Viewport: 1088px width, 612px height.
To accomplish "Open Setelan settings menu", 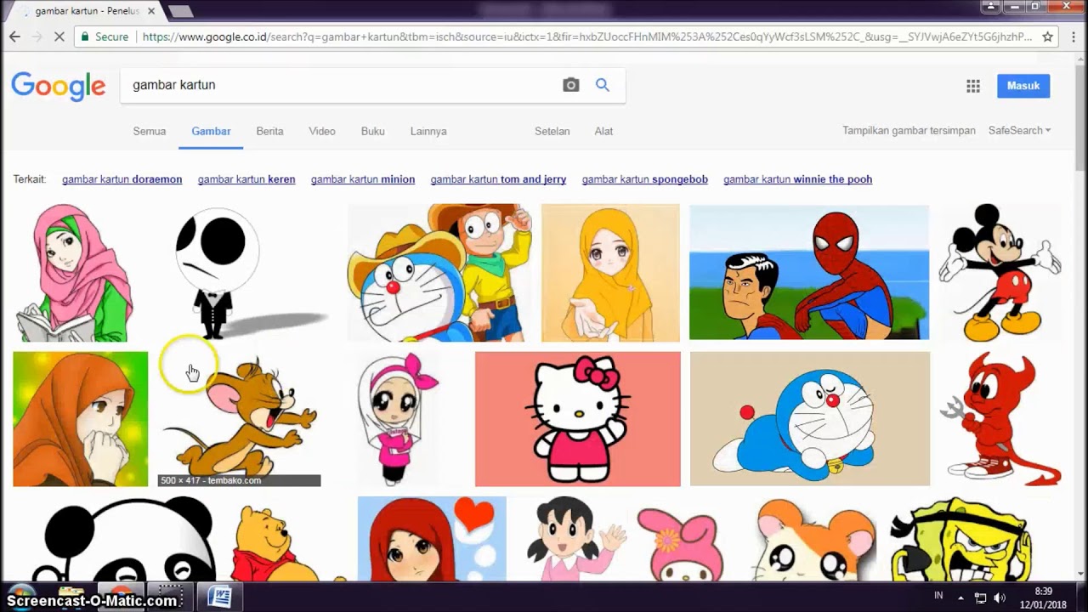I will click(x=552, y=131).
